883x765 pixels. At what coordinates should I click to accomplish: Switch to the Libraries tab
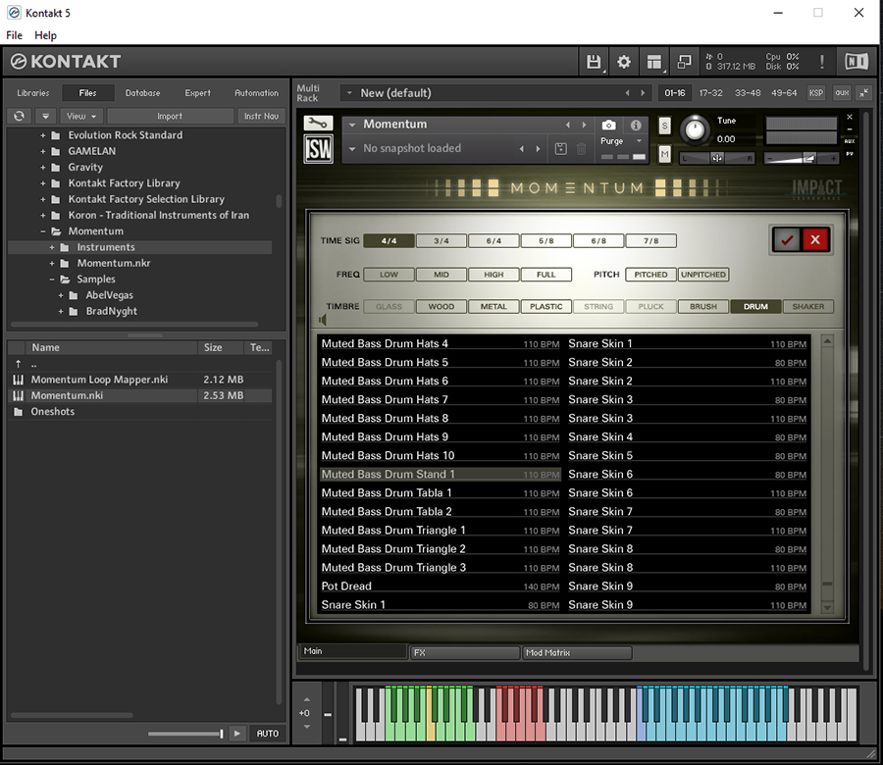coord(32,93)
